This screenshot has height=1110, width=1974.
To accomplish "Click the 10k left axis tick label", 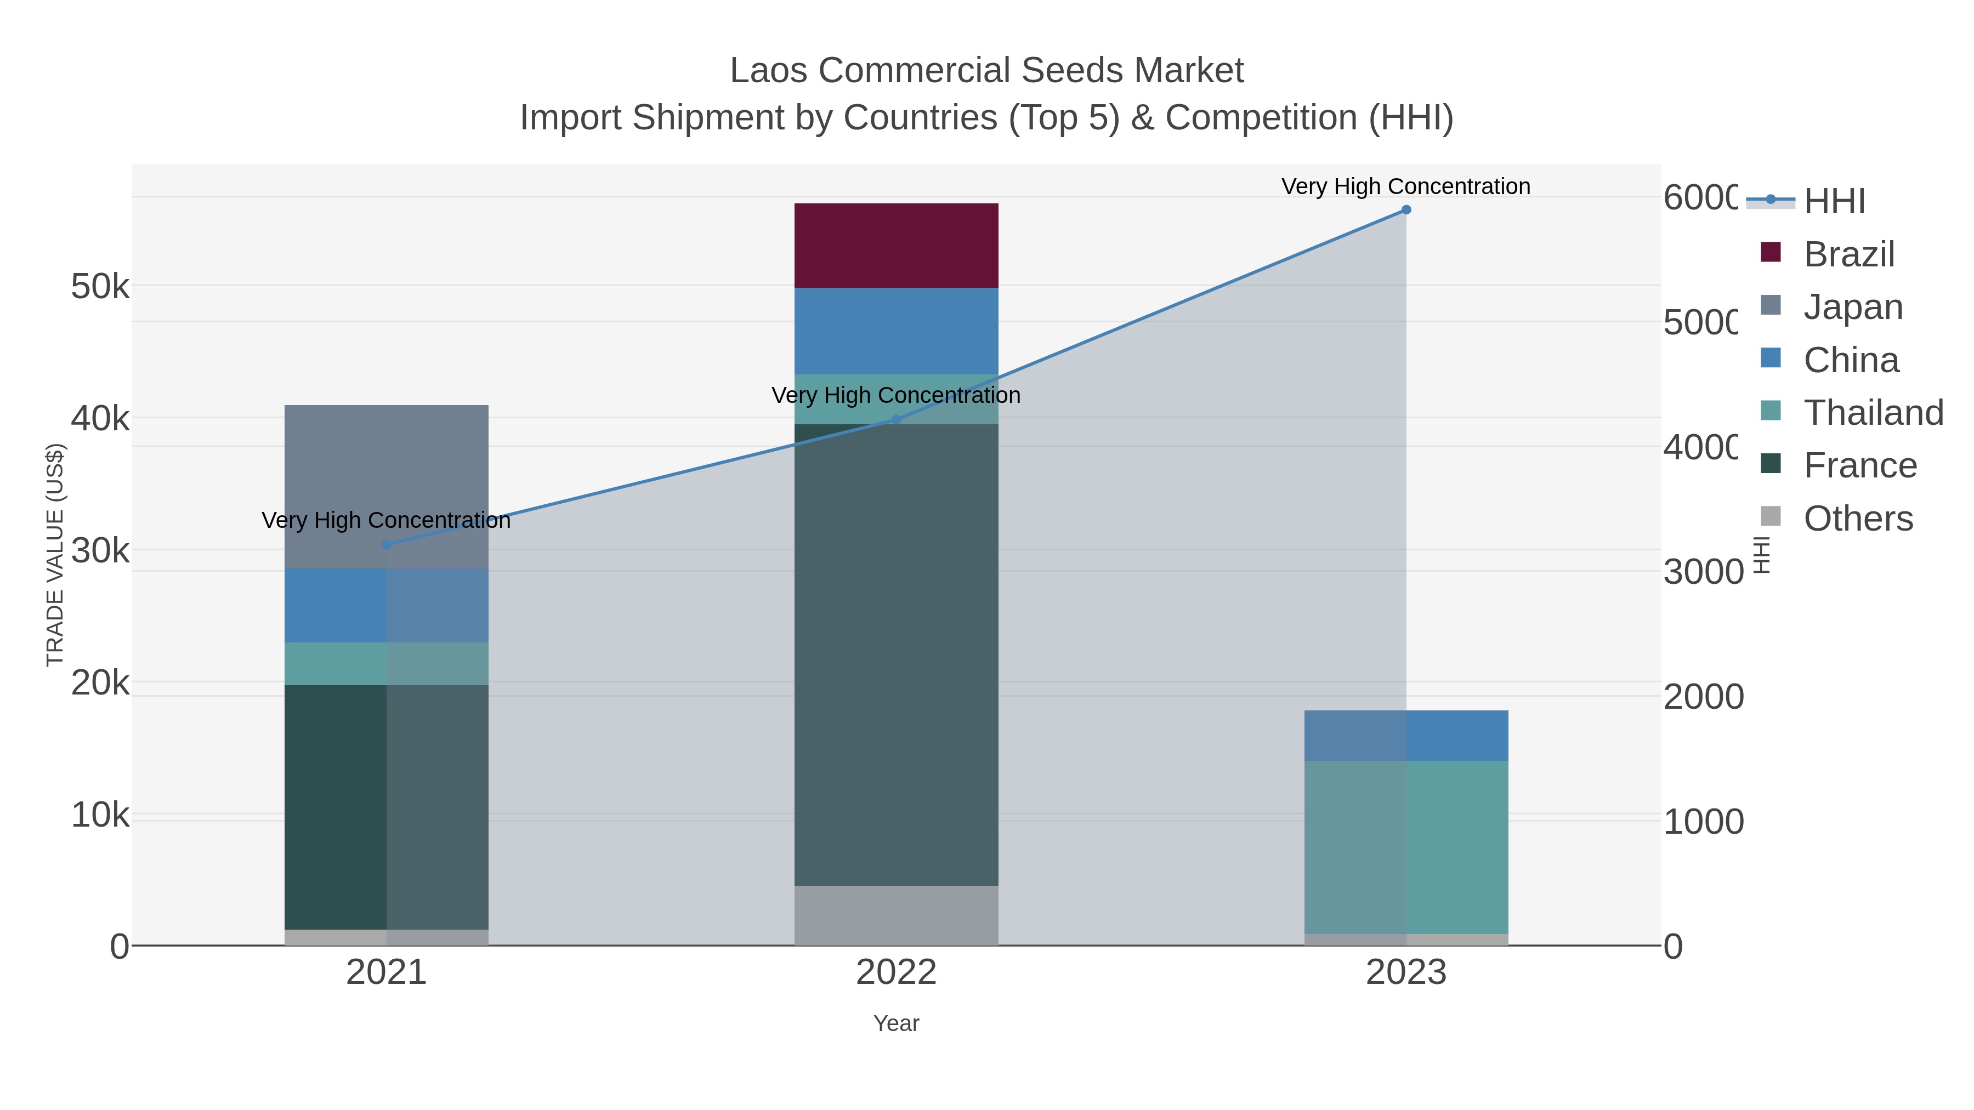I will 100,815.
